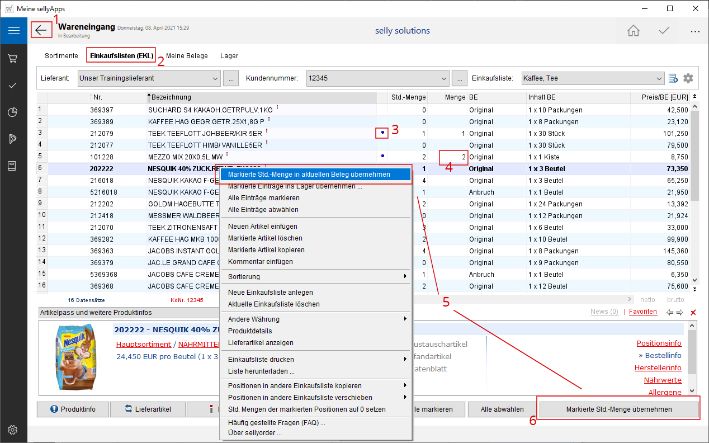Open the shopping cart sidebar icon

13,58
